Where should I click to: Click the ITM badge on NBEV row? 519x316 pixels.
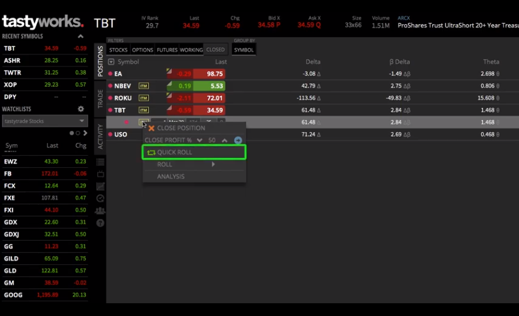(144, 86)
